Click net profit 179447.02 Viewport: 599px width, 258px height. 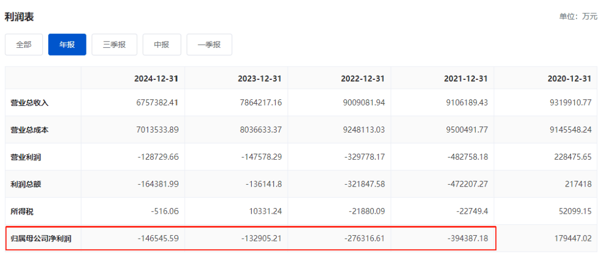[x=572, y=239]
